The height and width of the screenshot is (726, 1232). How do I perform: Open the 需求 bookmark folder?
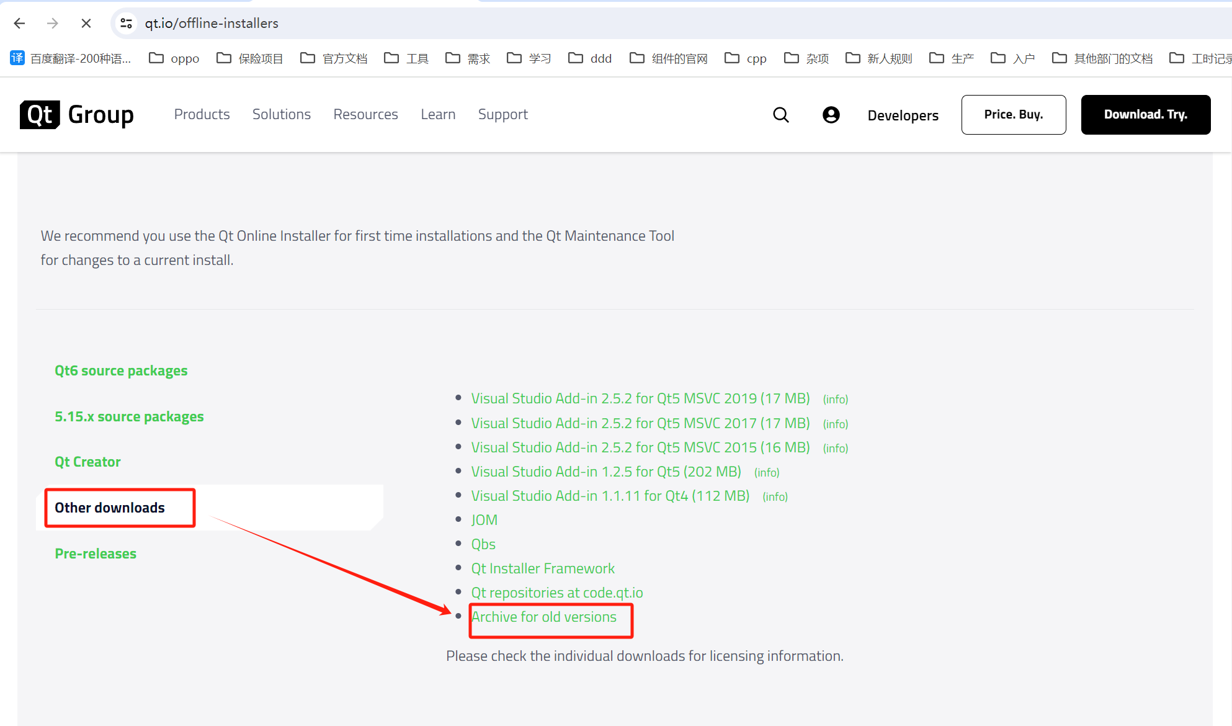(x=468, y=58)
